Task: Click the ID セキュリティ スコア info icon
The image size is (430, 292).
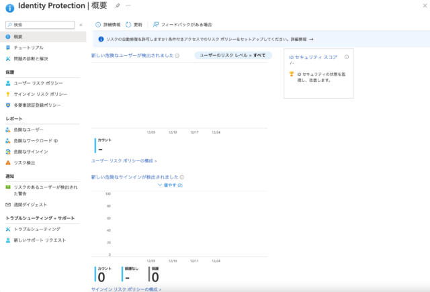Action: [347, 57]
